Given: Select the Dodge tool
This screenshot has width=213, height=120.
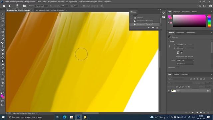Looking at the screenshot, I should tap(3, 64).
